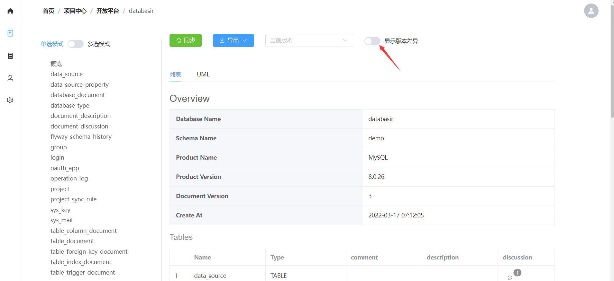614x281 pixels.
Task: Enable the show version differences switch
Action: tap(372, 41)
